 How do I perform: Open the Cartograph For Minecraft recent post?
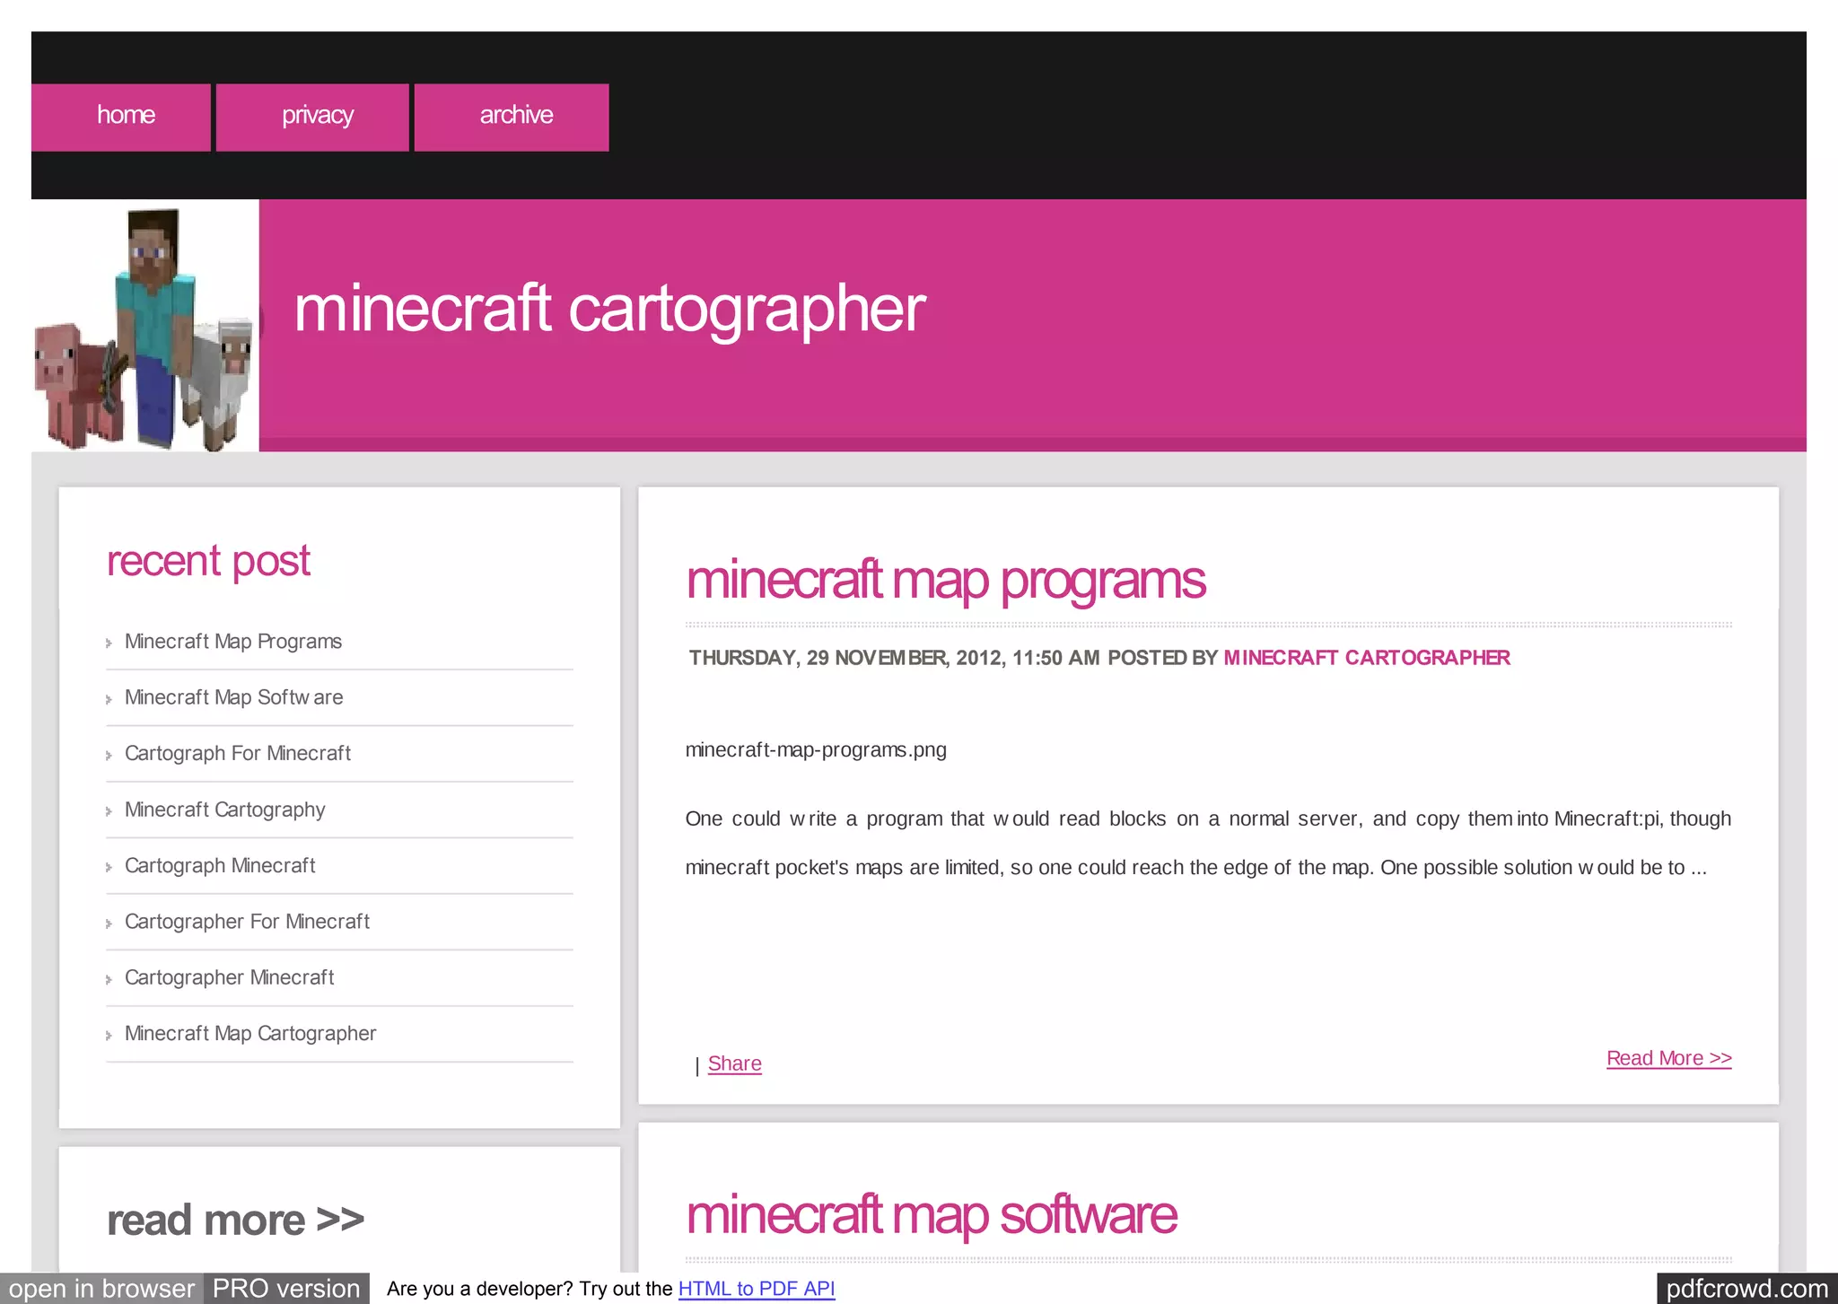(x=237, y=754)
